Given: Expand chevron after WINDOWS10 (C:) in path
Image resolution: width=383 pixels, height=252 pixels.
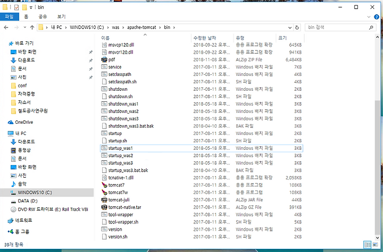Looking at the screenshot, I should (108, 27).
